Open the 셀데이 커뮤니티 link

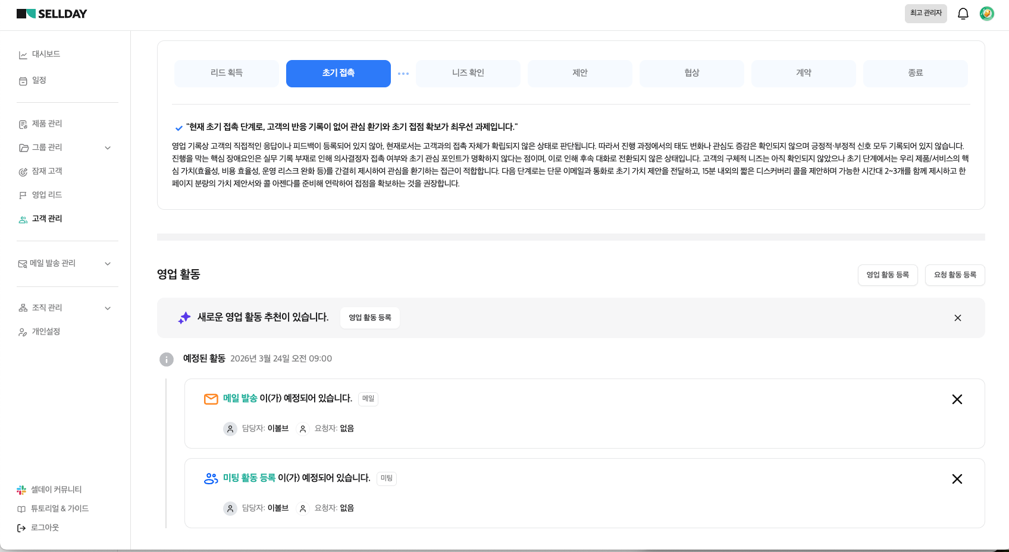click(57, 490)
